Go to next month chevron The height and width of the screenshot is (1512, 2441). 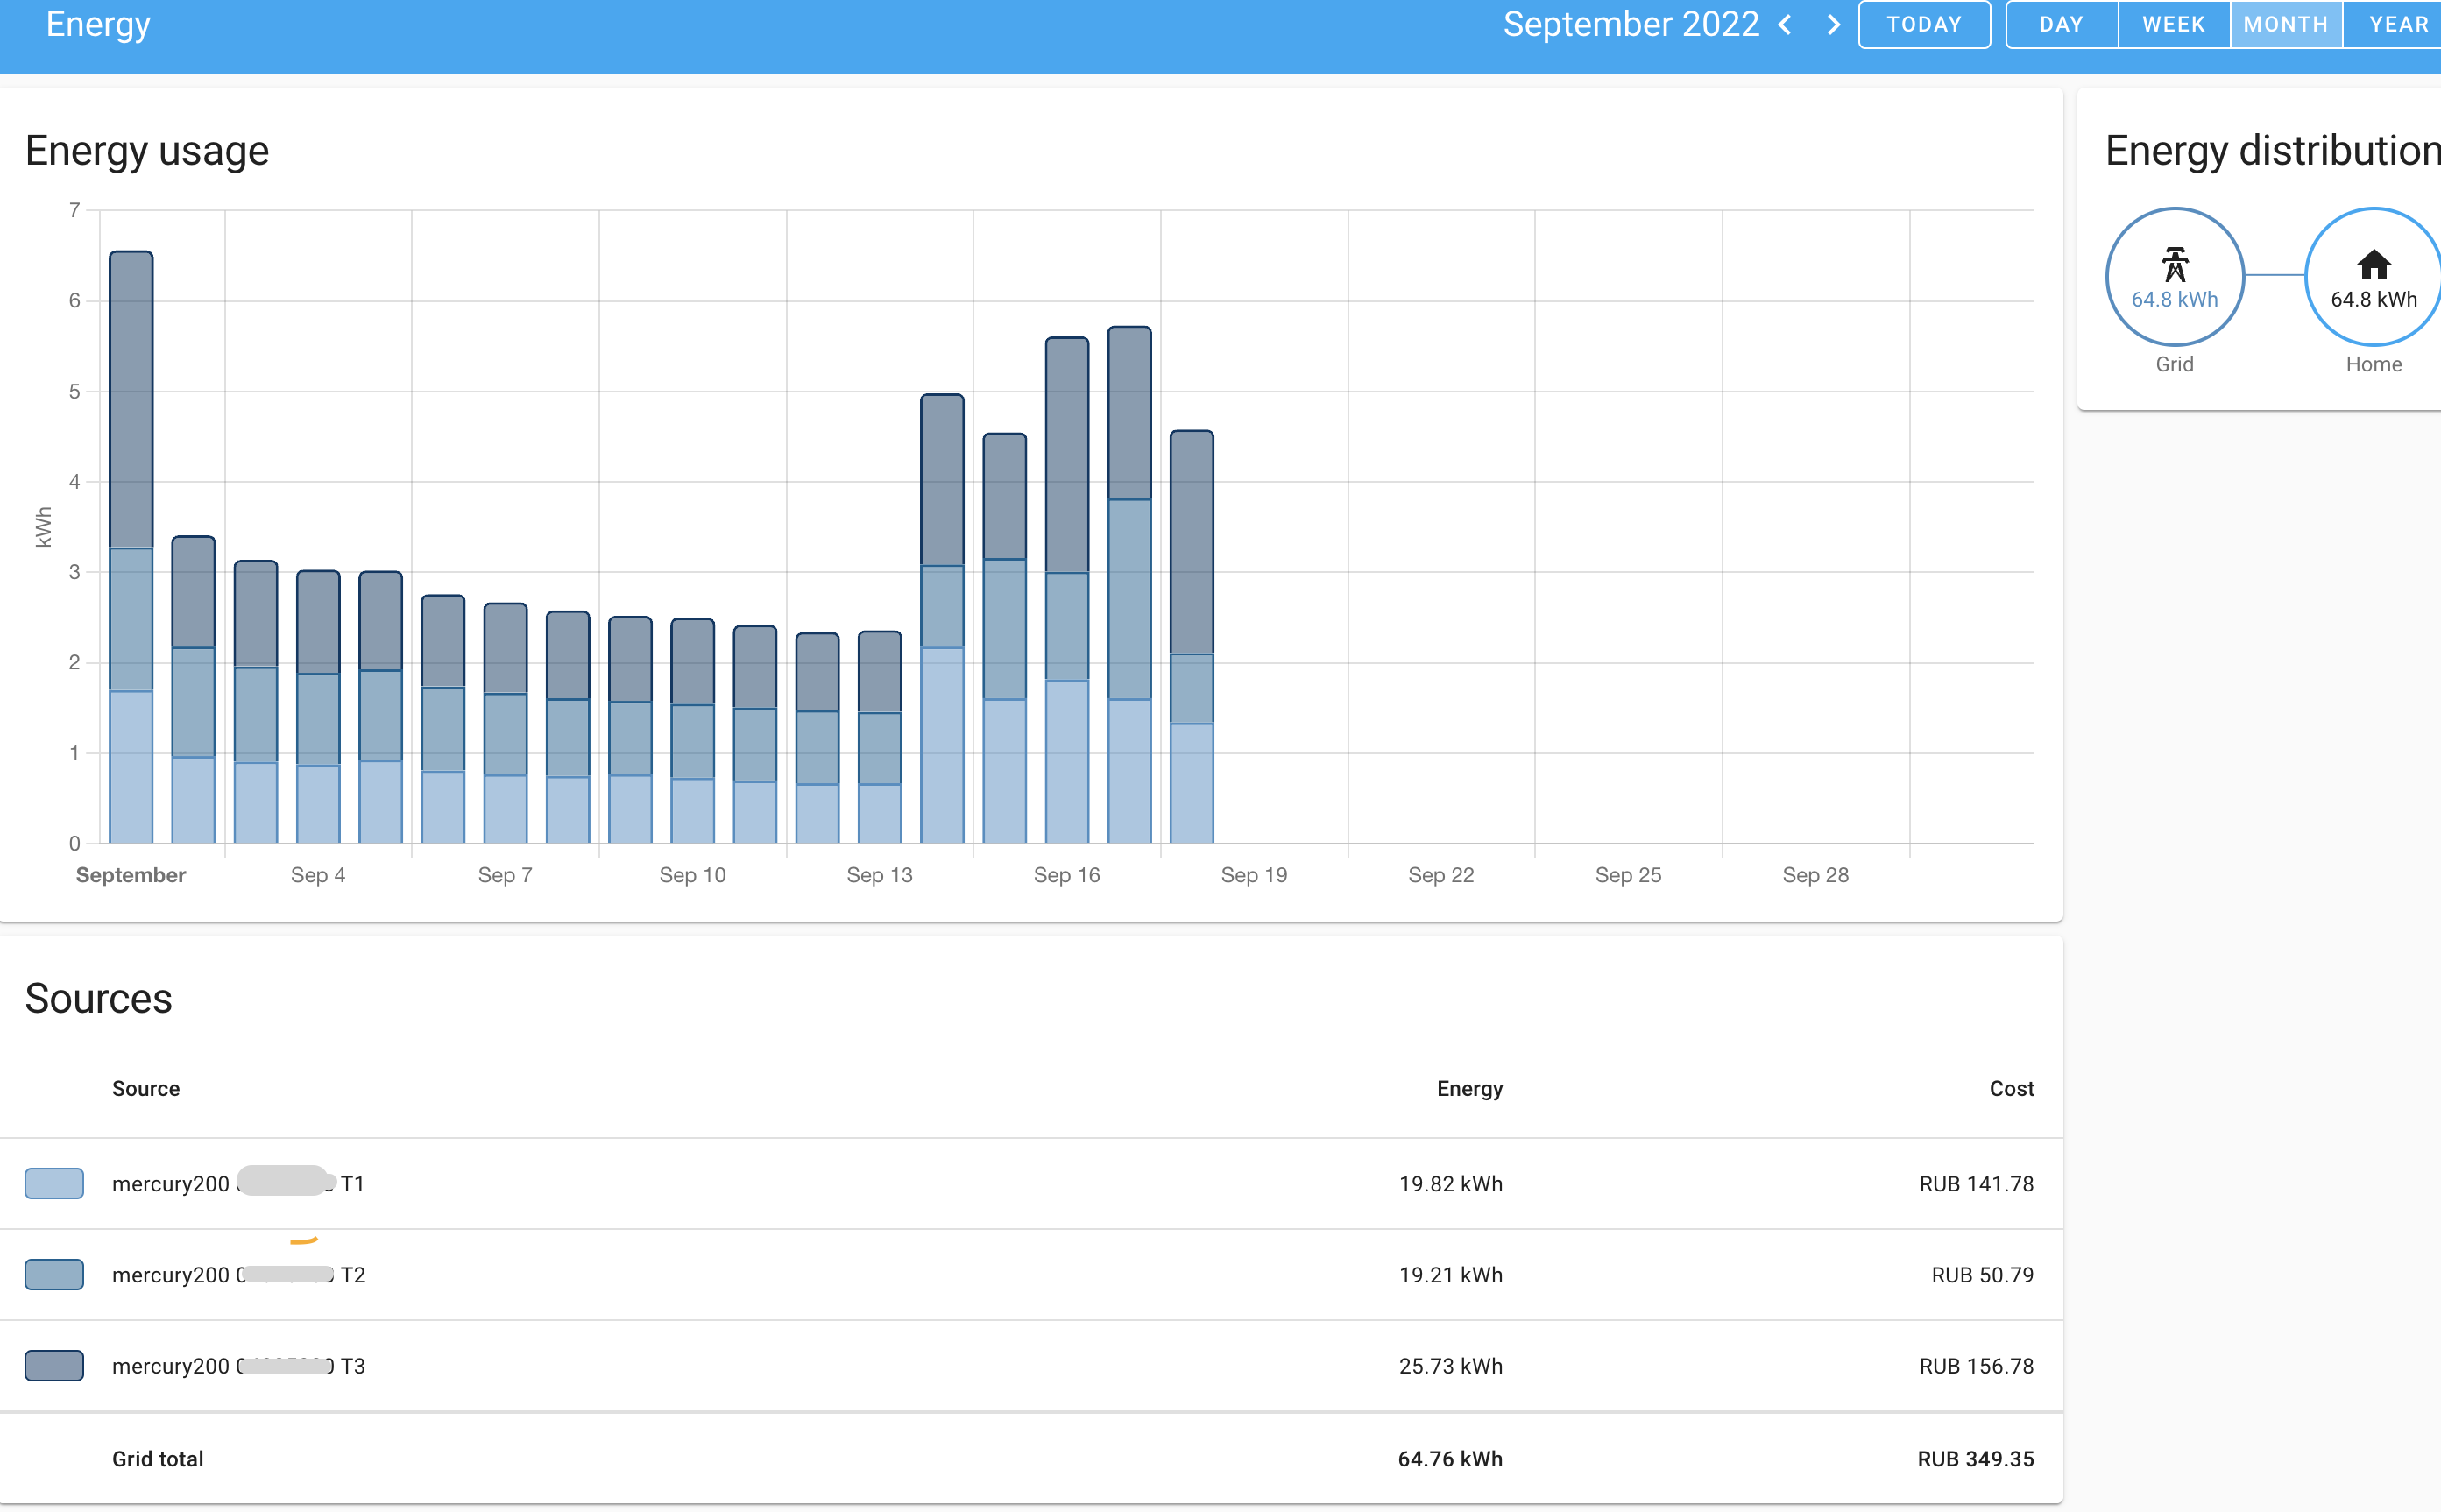coord(1833,25)
